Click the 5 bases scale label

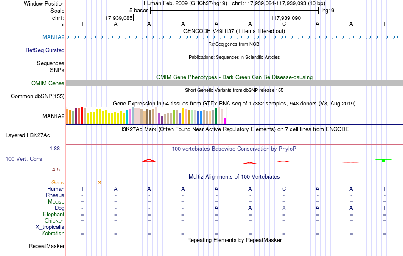tap(139, 11)
